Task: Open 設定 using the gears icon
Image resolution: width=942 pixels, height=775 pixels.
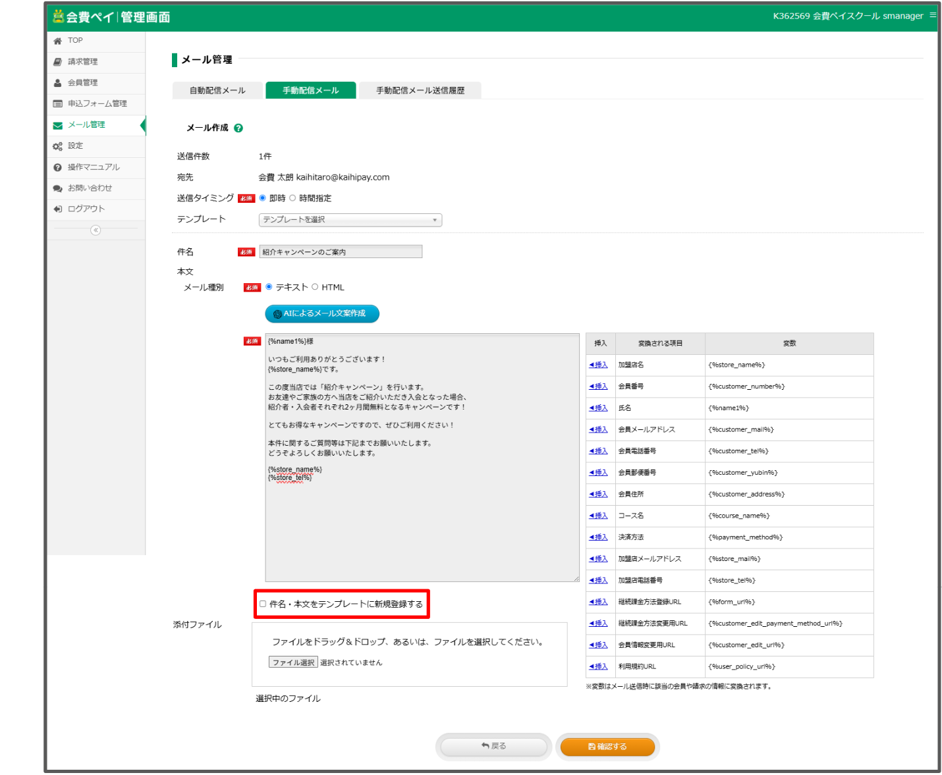Action: pyautogui.click(x=58, y=146)
